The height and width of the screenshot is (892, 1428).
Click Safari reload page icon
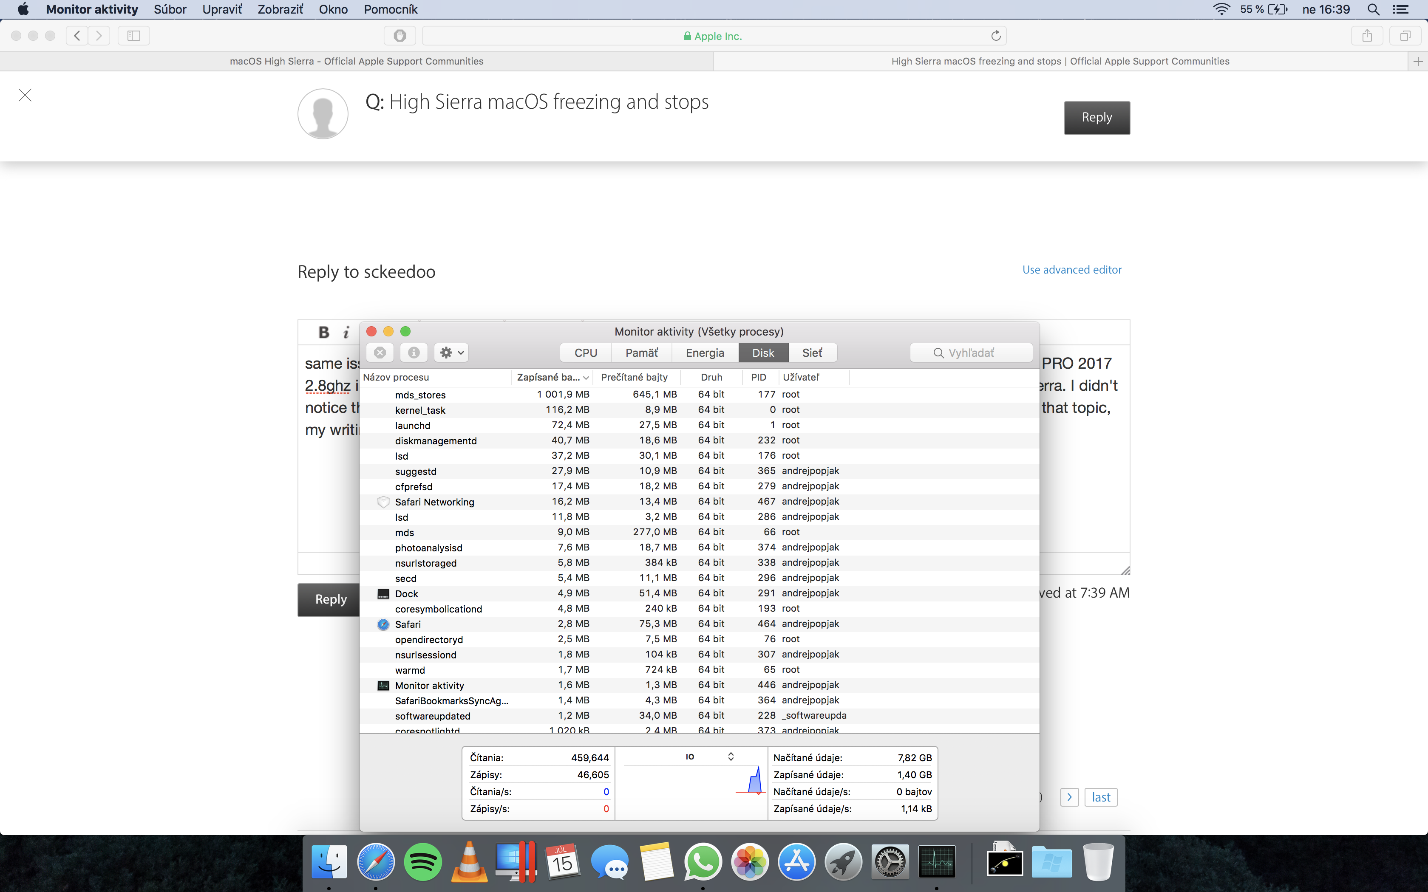point(995,36)
